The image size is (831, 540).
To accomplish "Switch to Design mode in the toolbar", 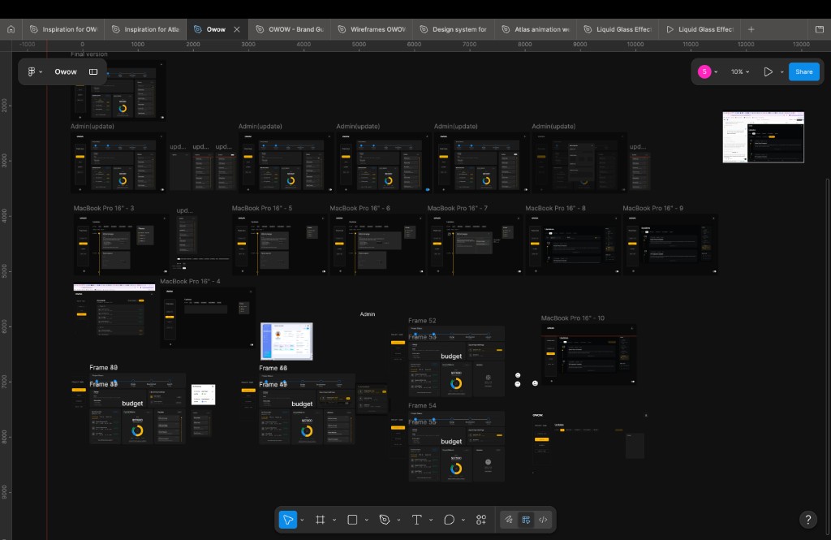I will [526, 520].
